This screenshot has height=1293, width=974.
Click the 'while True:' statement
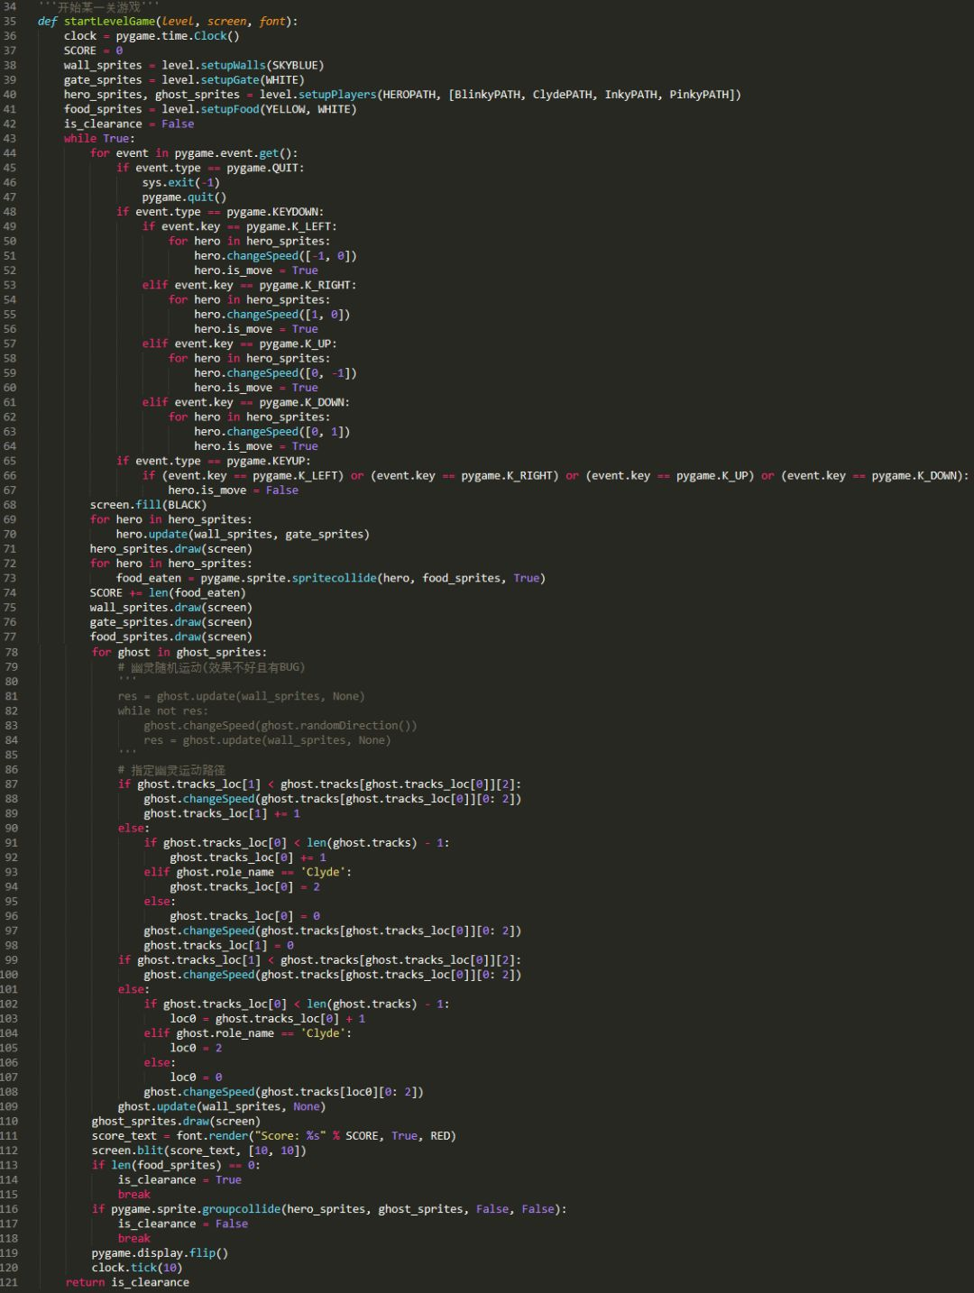(x=99, y=139)
